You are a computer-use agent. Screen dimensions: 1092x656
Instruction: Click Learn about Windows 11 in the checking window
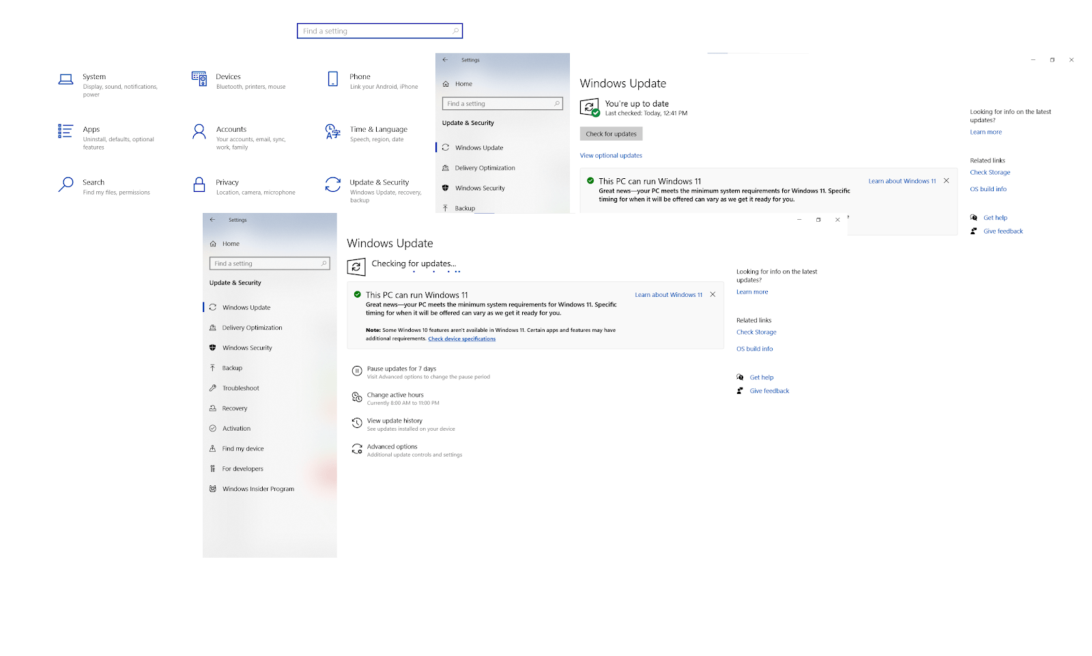pos(669,295)
